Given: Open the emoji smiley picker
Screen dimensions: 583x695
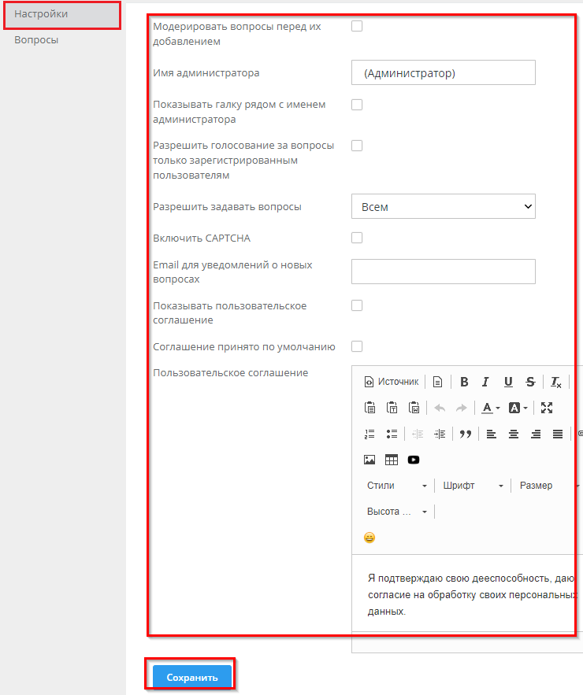Looking at the screenshot, I should (x=369, y=538).
